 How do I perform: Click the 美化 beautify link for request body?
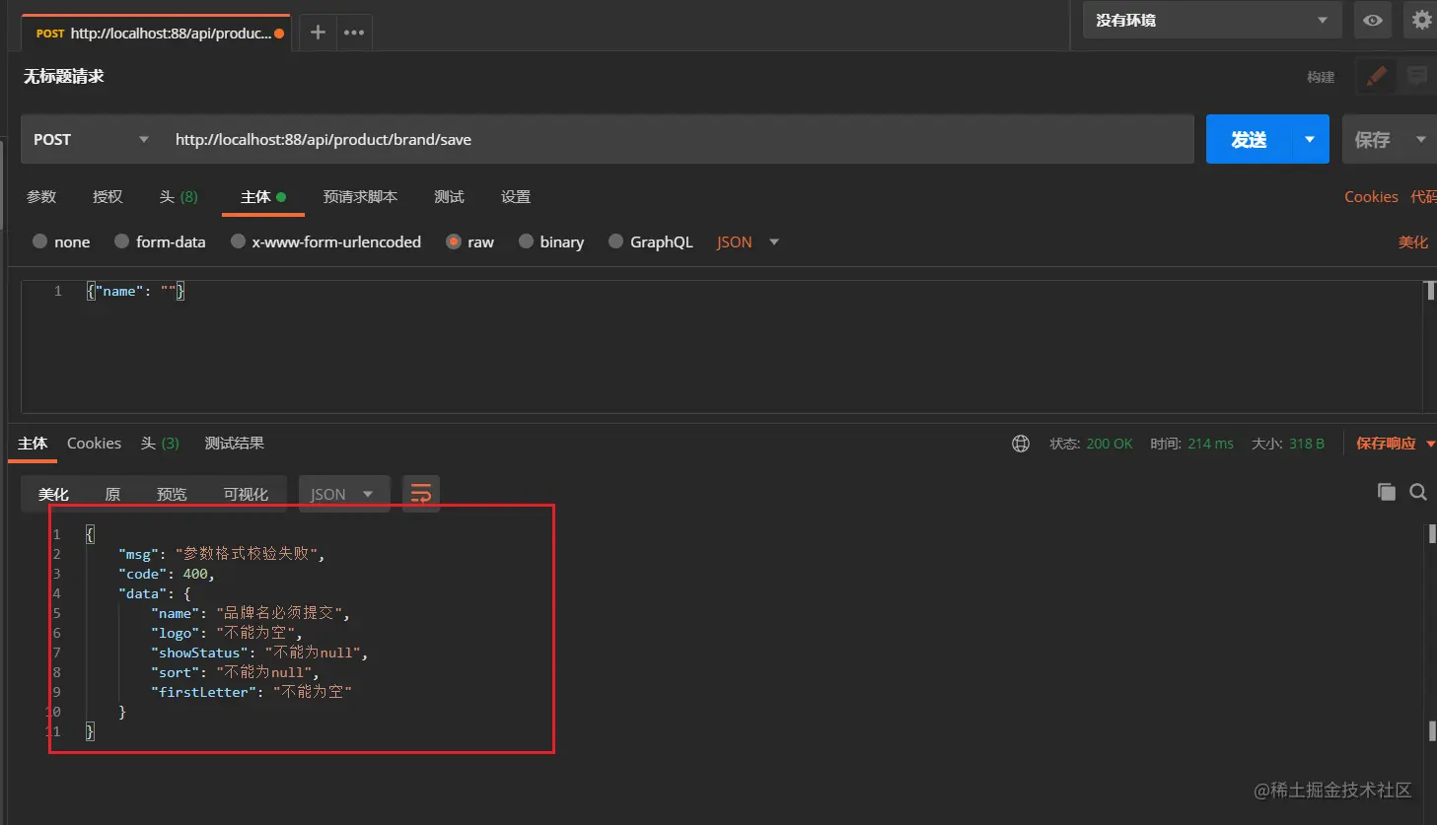(1412, 241)
